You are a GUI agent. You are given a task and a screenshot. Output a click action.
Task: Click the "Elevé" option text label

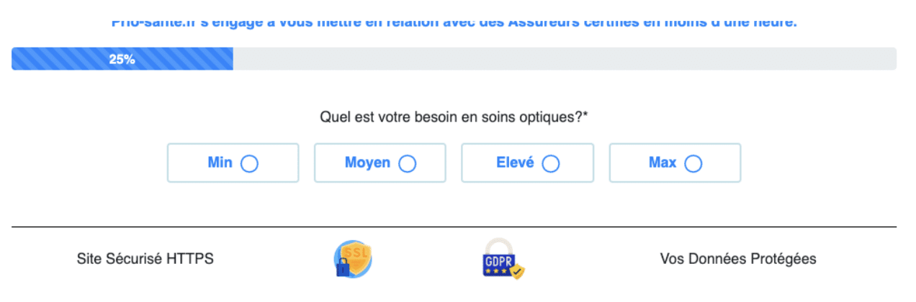click(516, 163)
